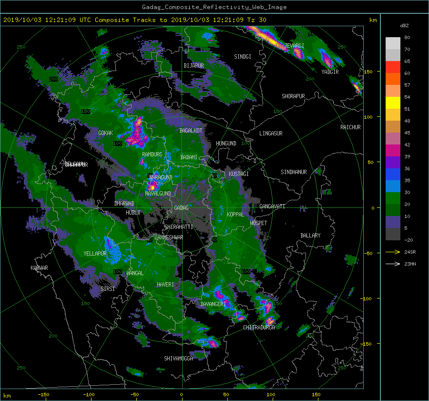
Task: Click the SINDGI place label
Action: [x=243, y=57]
